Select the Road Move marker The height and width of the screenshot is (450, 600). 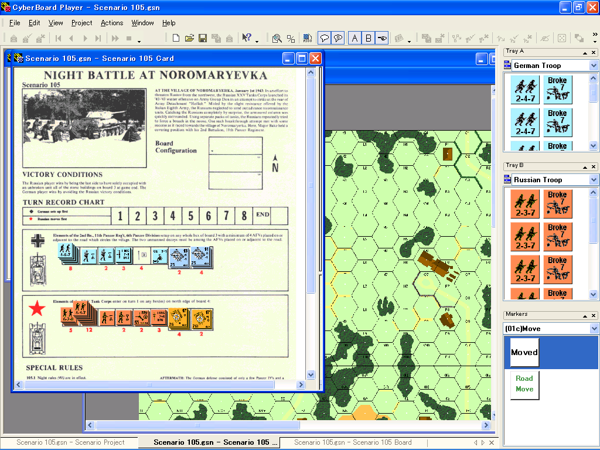click(524, 385)
